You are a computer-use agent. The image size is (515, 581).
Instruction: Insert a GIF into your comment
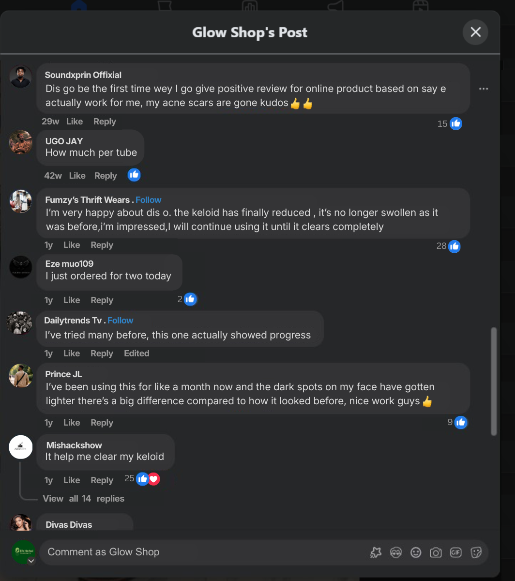pyautogui.click(x=455, y=552)
